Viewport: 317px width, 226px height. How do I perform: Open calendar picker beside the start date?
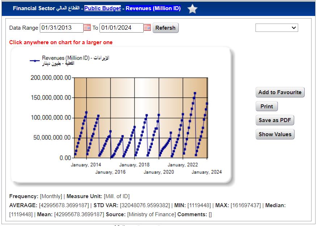(87, 28)
